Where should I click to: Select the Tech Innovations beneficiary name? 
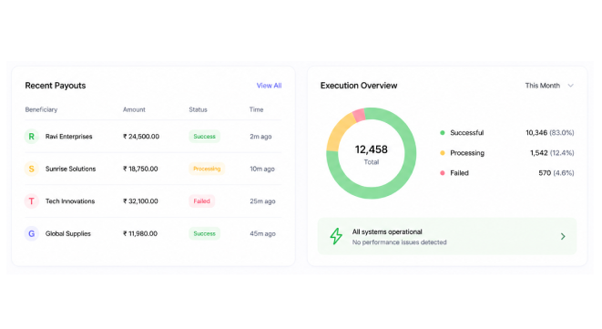[70, 201]
